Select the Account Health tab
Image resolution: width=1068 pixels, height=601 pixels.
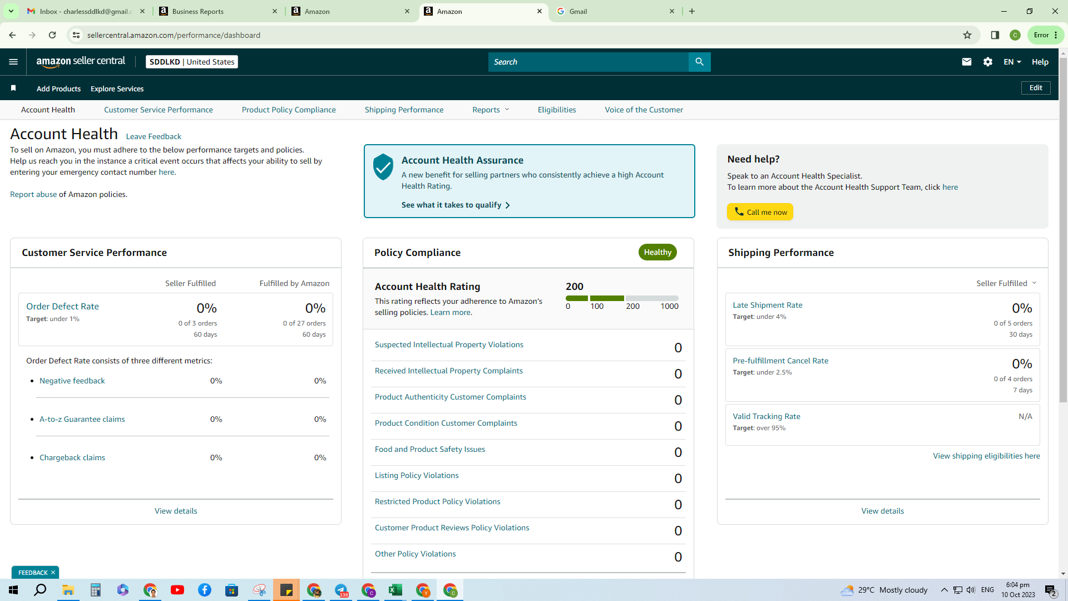(x=48, y=110)
